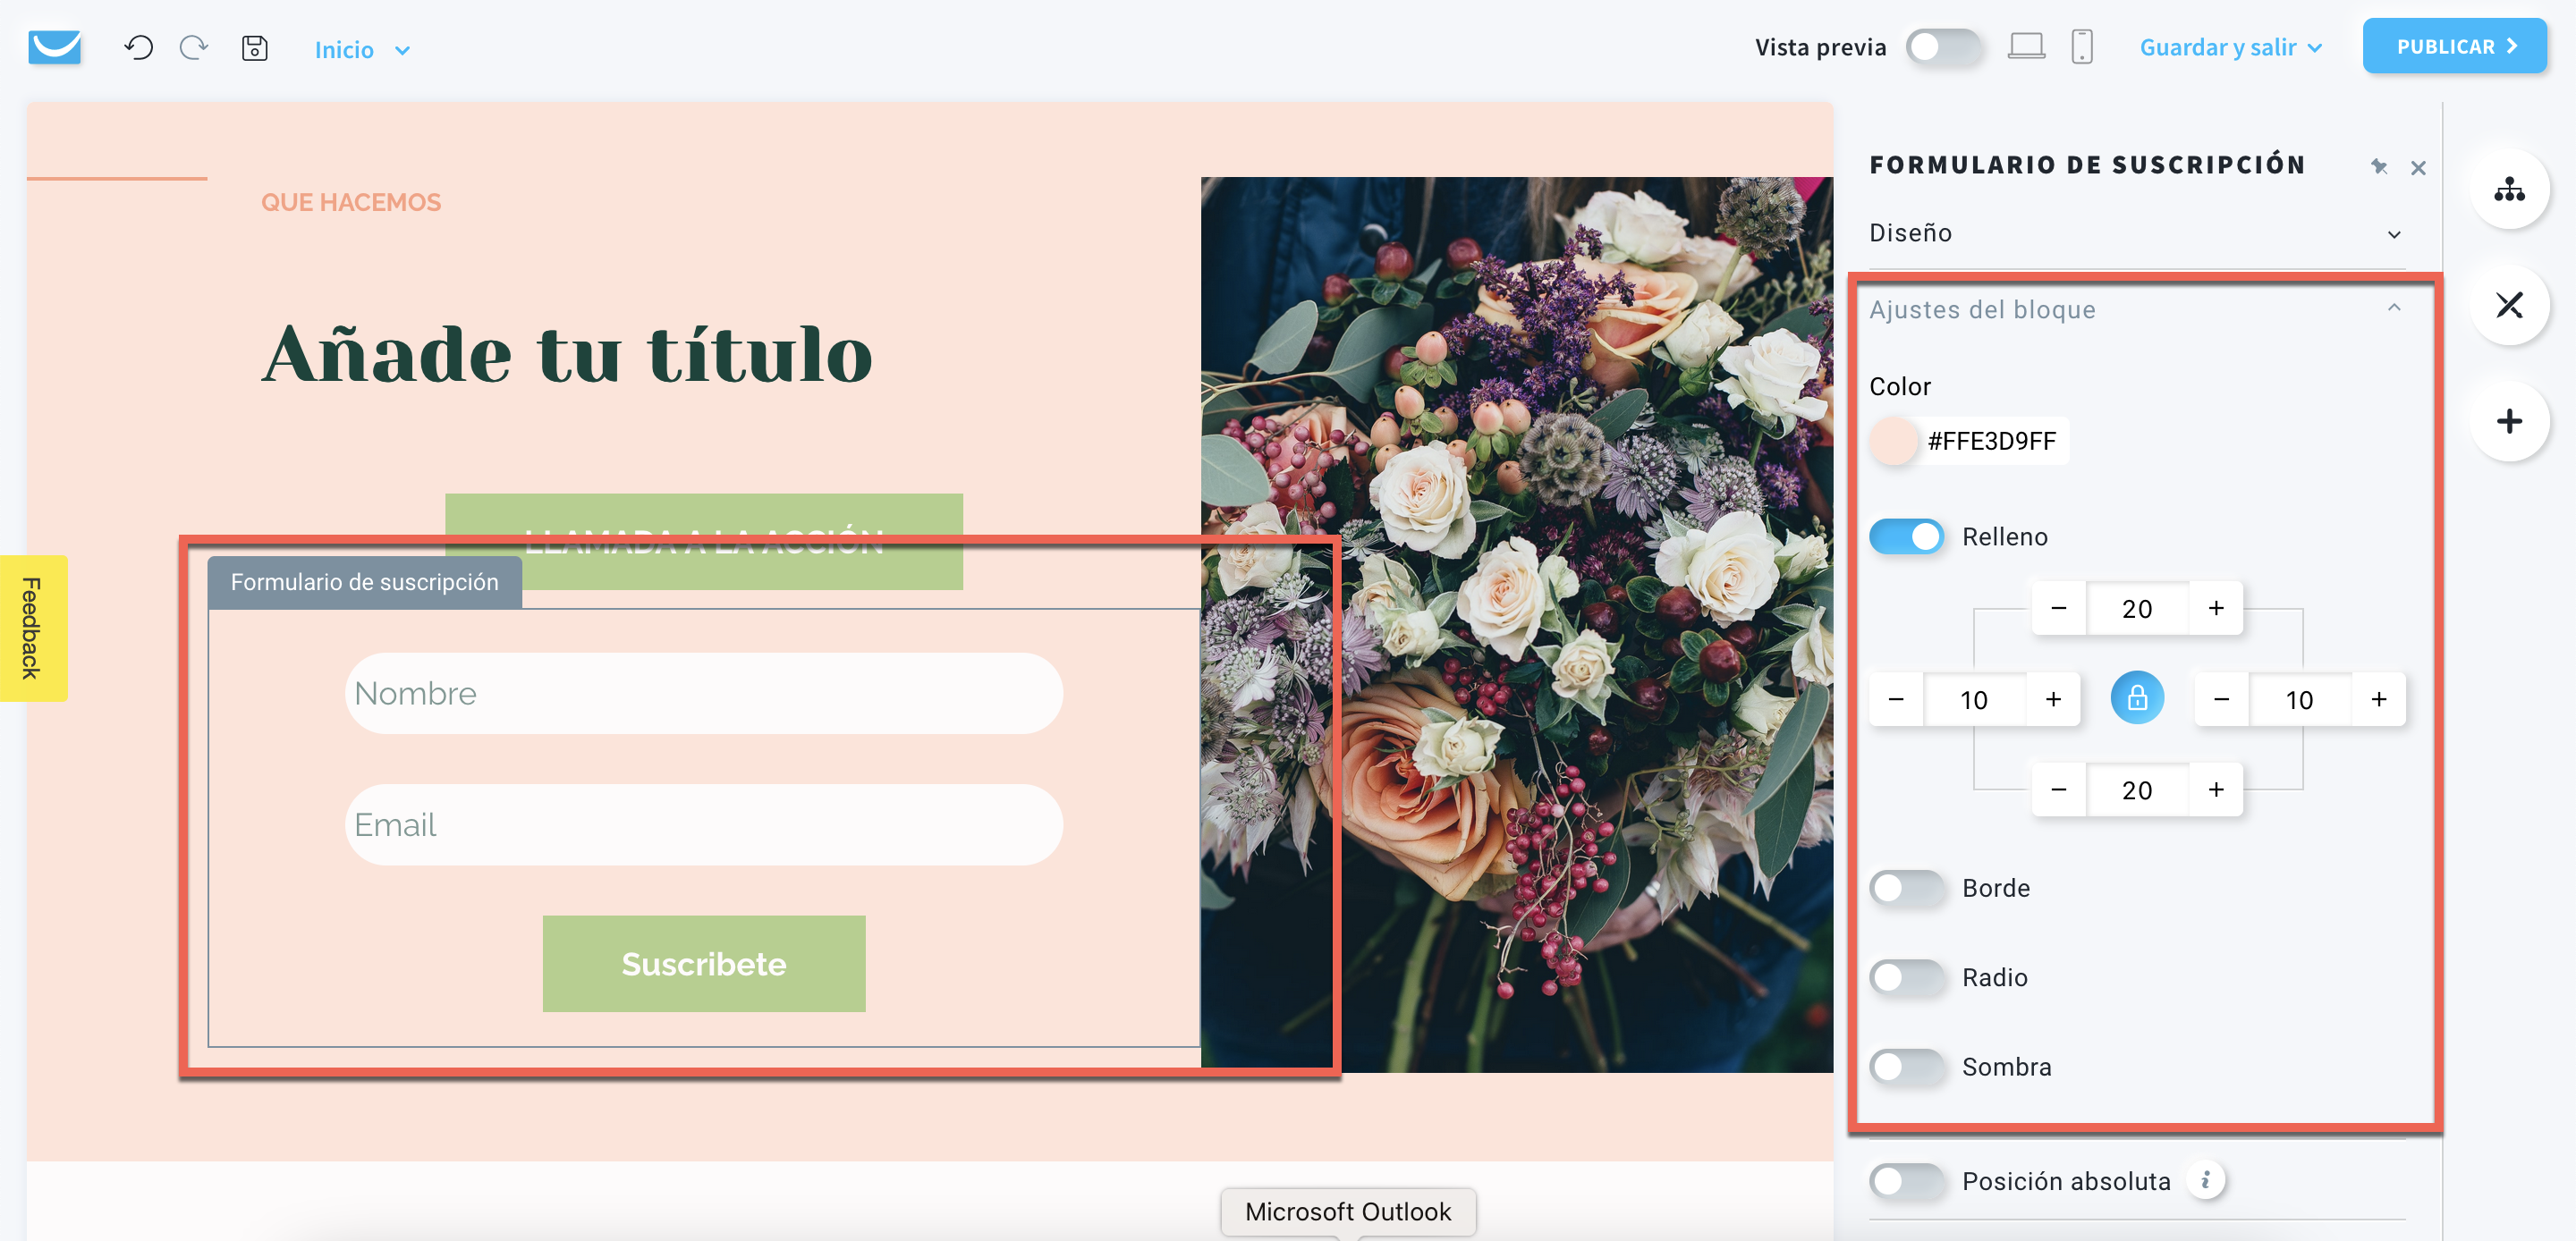Enable the Borde toggle
The width and height of the screenshot is (2576, 1241).
pos(1906,888)
